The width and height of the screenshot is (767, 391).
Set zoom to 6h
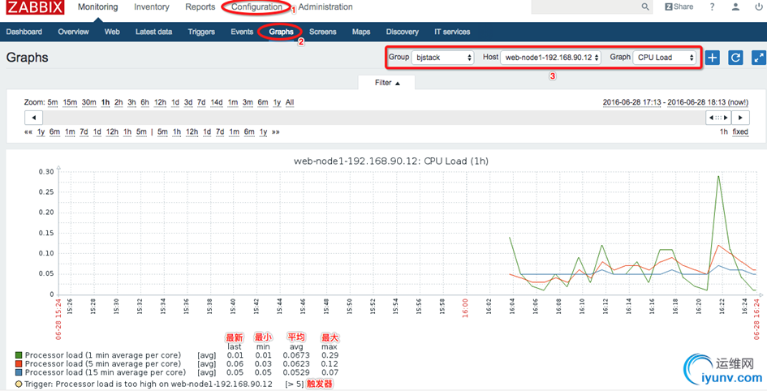pos(145,103)
